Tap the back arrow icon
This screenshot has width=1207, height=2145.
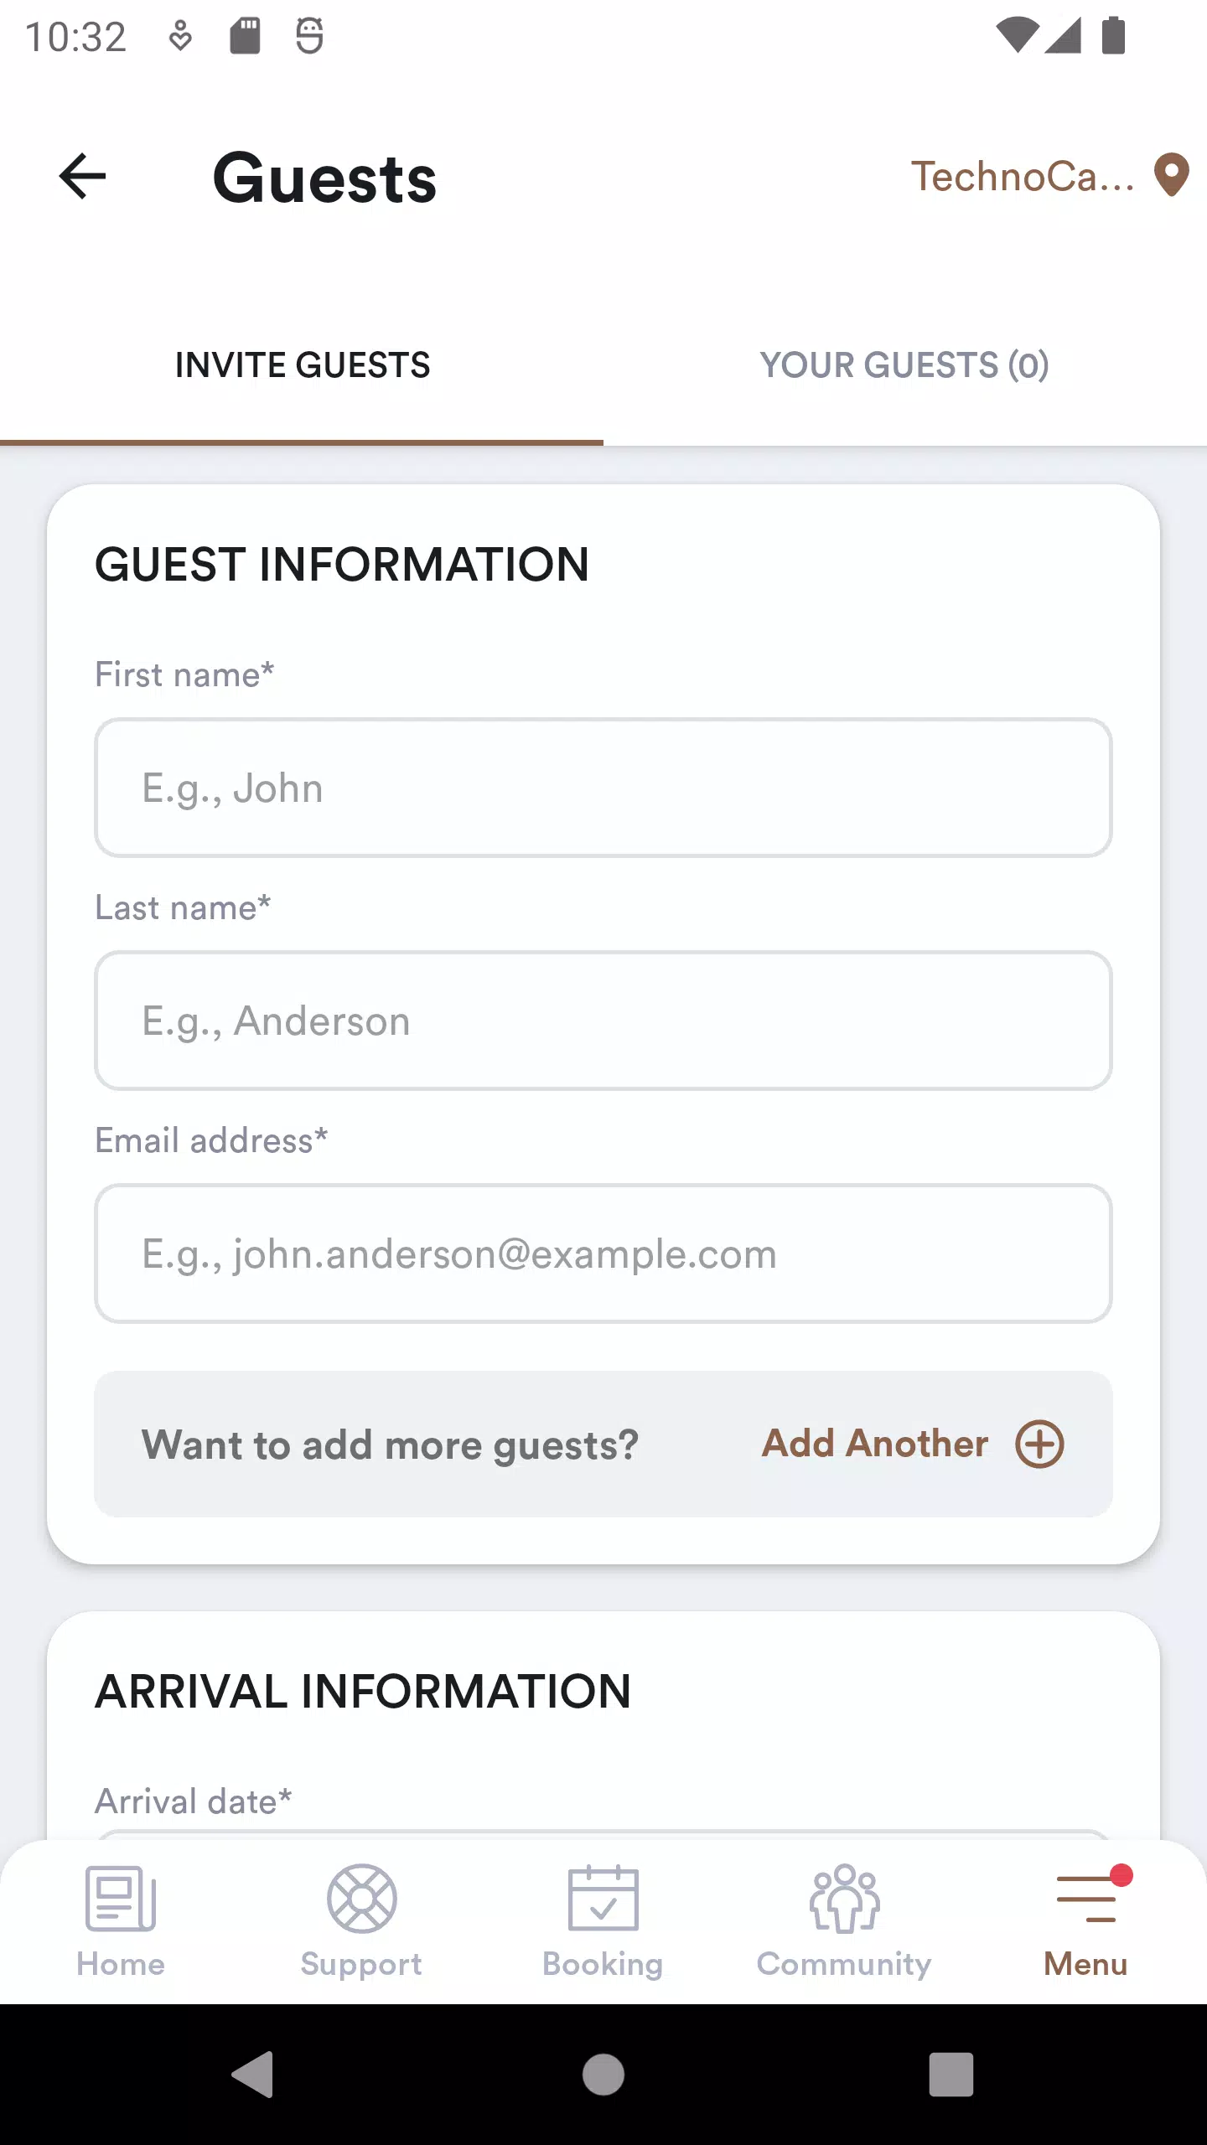pos(82,176)
